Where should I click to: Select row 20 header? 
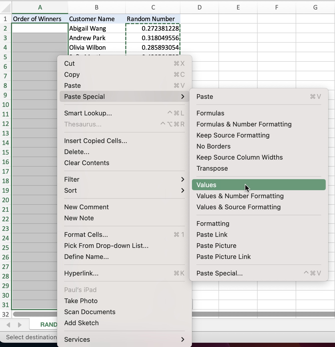pyautogui.click(x=6, y=200)
